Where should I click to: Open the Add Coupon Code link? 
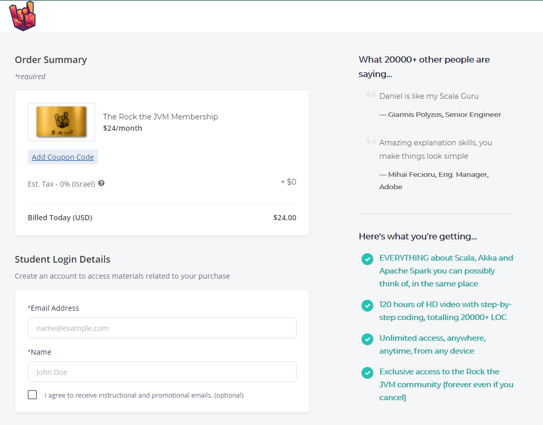click(x=63, y=157)
